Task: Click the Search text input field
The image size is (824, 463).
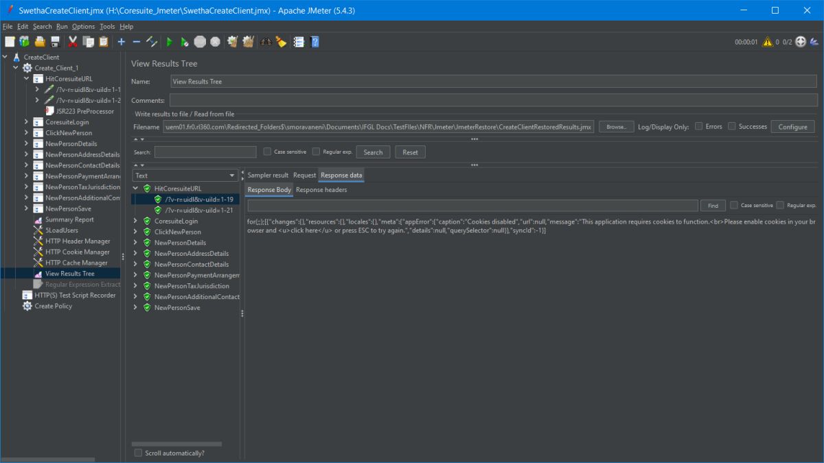Action: click(205, 152)
